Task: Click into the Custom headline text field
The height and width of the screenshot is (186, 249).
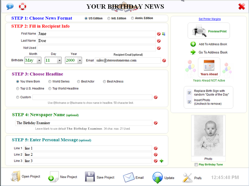Action: tap(92, 97)
